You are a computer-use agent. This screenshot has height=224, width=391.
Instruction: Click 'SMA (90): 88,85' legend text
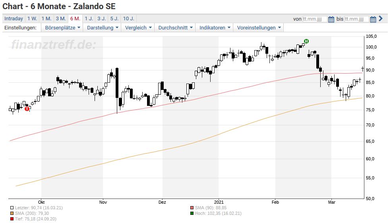(211, 208)
